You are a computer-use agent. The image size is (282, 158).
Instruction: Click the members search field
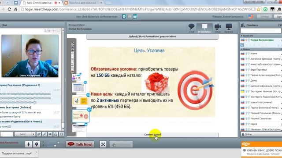pyautogui.click(x=261, y=31)
